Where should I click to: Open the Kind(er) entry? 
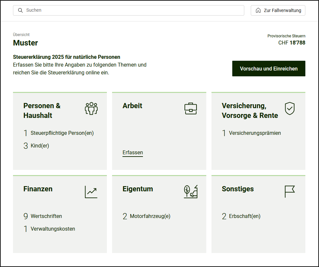[40, 146]
